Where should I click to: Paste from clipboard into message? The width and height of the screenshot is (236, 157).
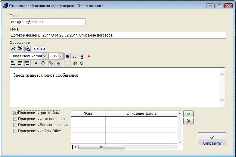click(x=27, y=49)
